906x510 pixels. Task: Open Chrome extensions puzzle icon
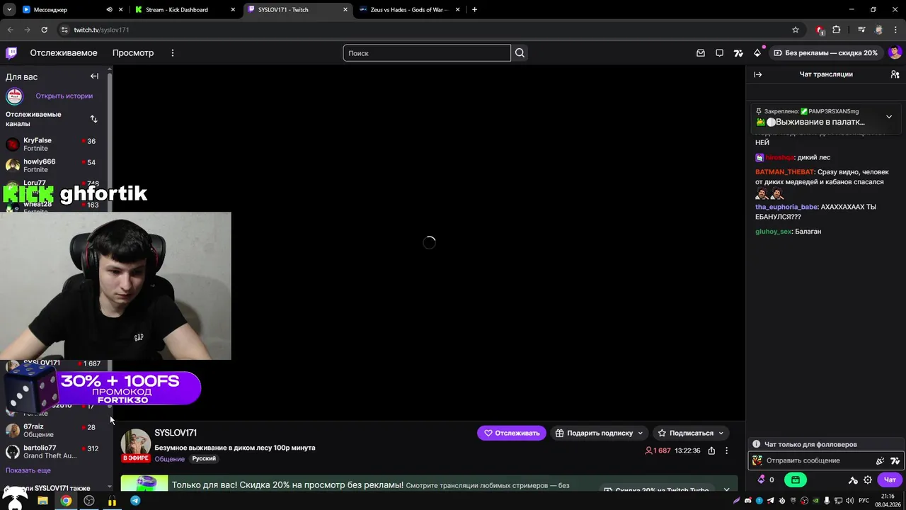837,30
